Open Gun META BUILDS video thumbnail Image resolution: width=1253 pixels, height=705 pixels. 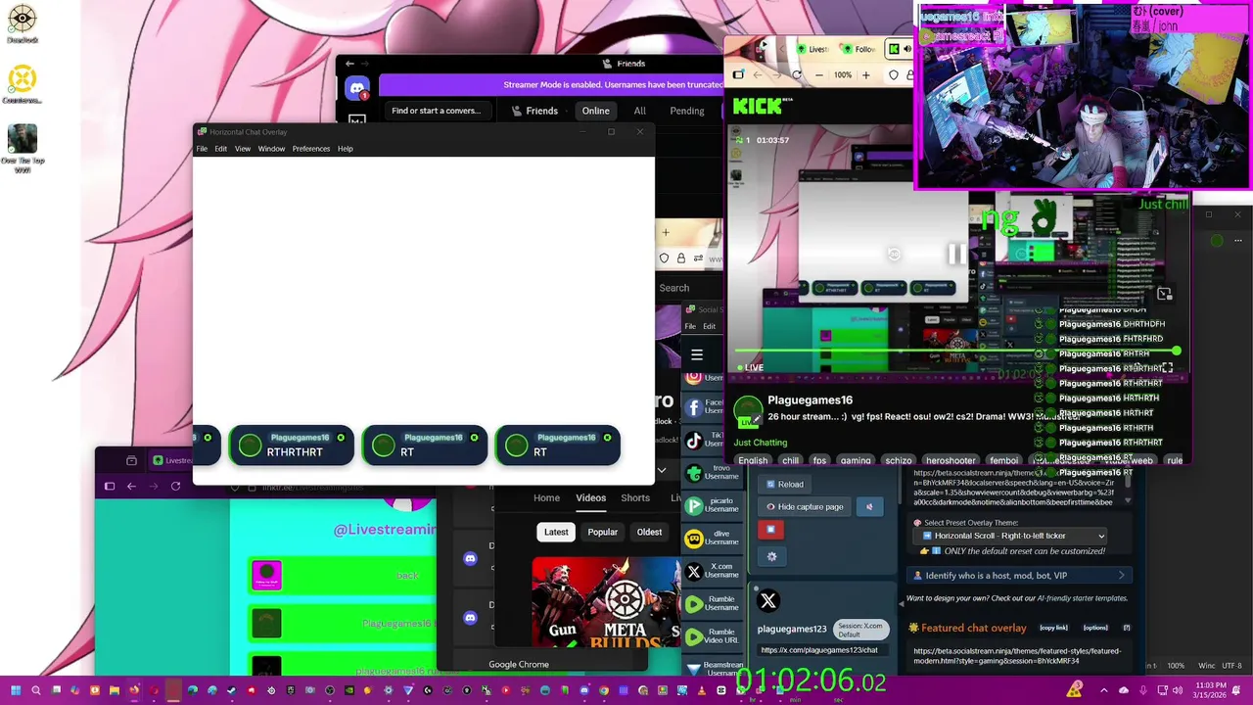(606, 602)
